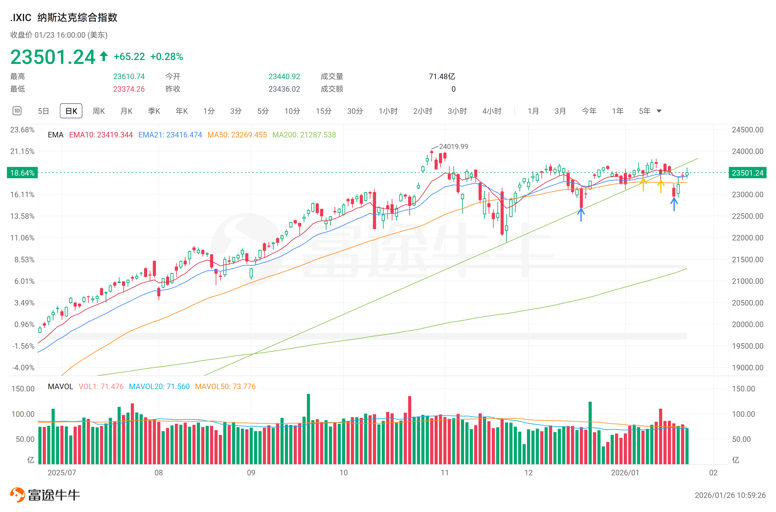Set chart range to 今年

coord(589,111)
